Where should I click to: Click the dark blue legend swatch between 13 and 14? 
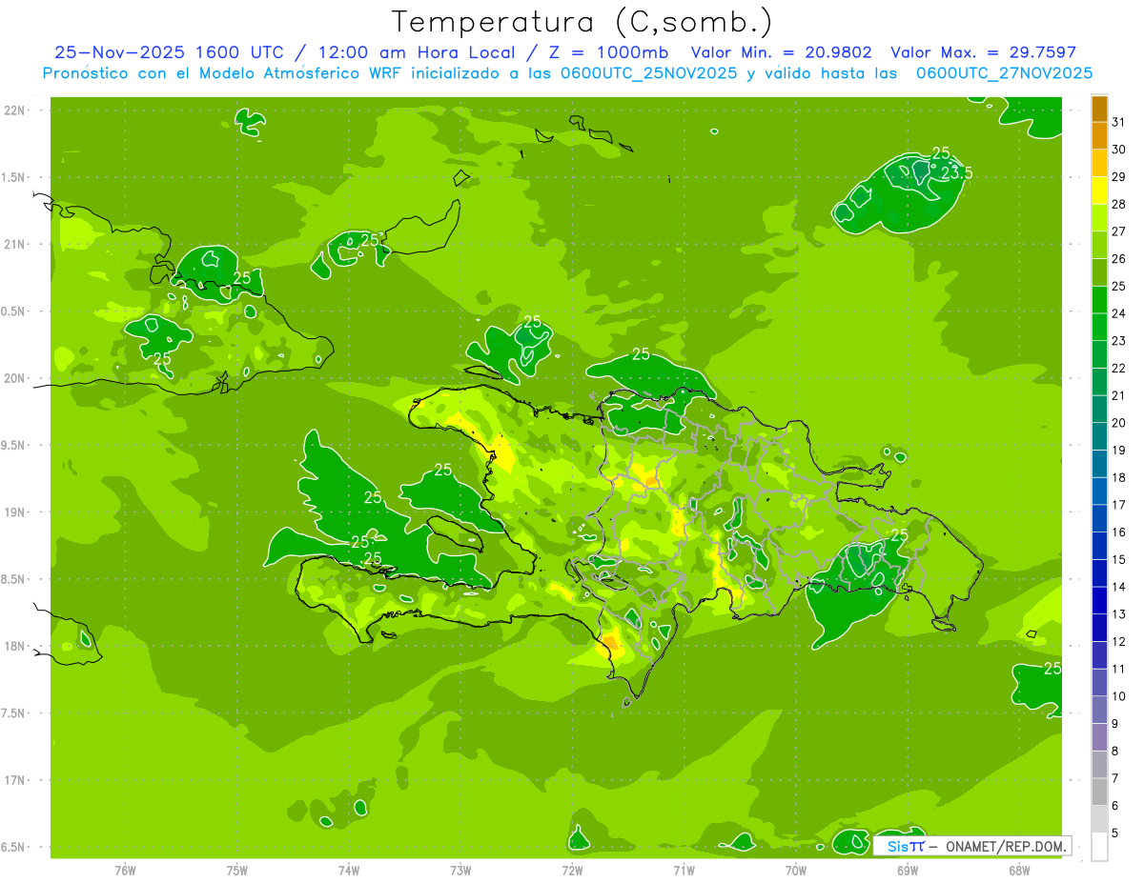click(1100, 600)
